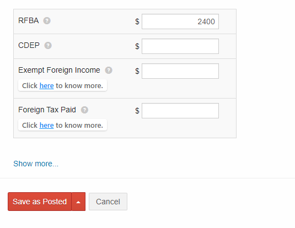
Task: Show help for Exempt Foreign Income
Action: click(109, 70)
